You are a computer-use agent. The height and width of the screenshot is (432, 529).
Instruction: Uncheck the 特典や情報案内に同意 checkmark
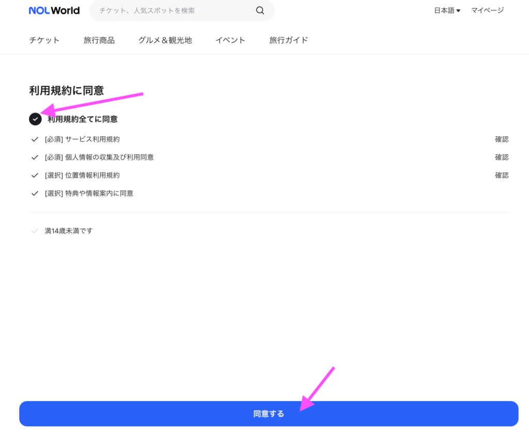(x=35, y=194)
